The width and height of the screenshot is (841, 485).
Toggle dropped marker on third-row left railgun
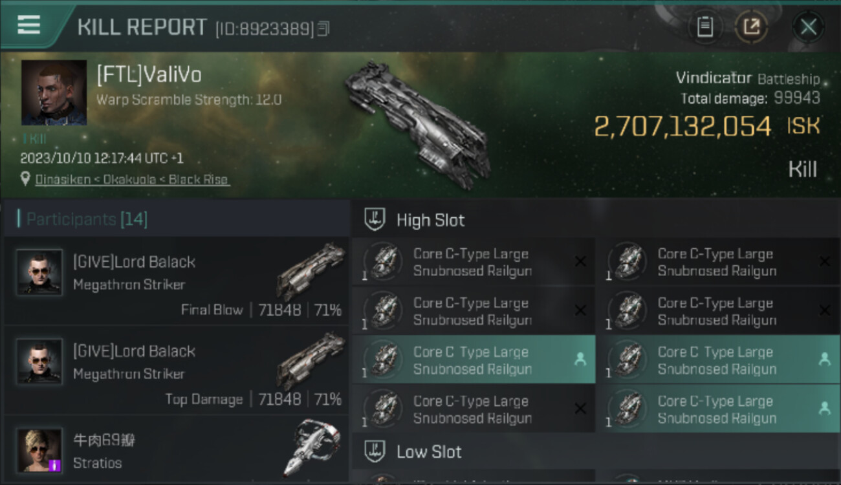580,360
